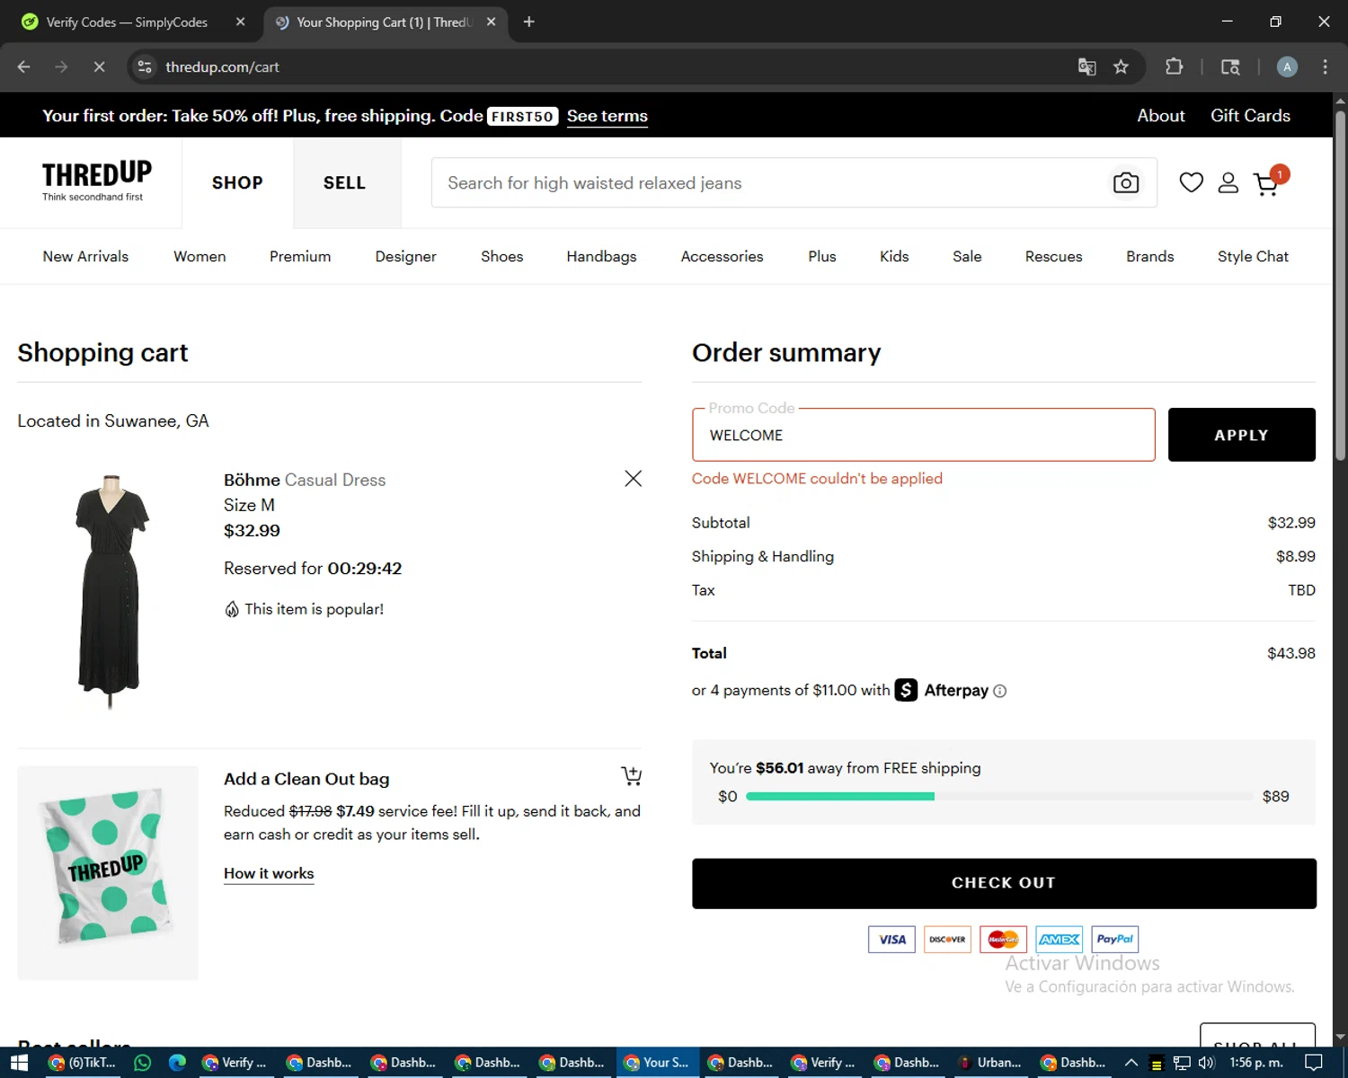Open the Plus category
Viewport: 1348px width, 1078px height.
tap(821, 256)
